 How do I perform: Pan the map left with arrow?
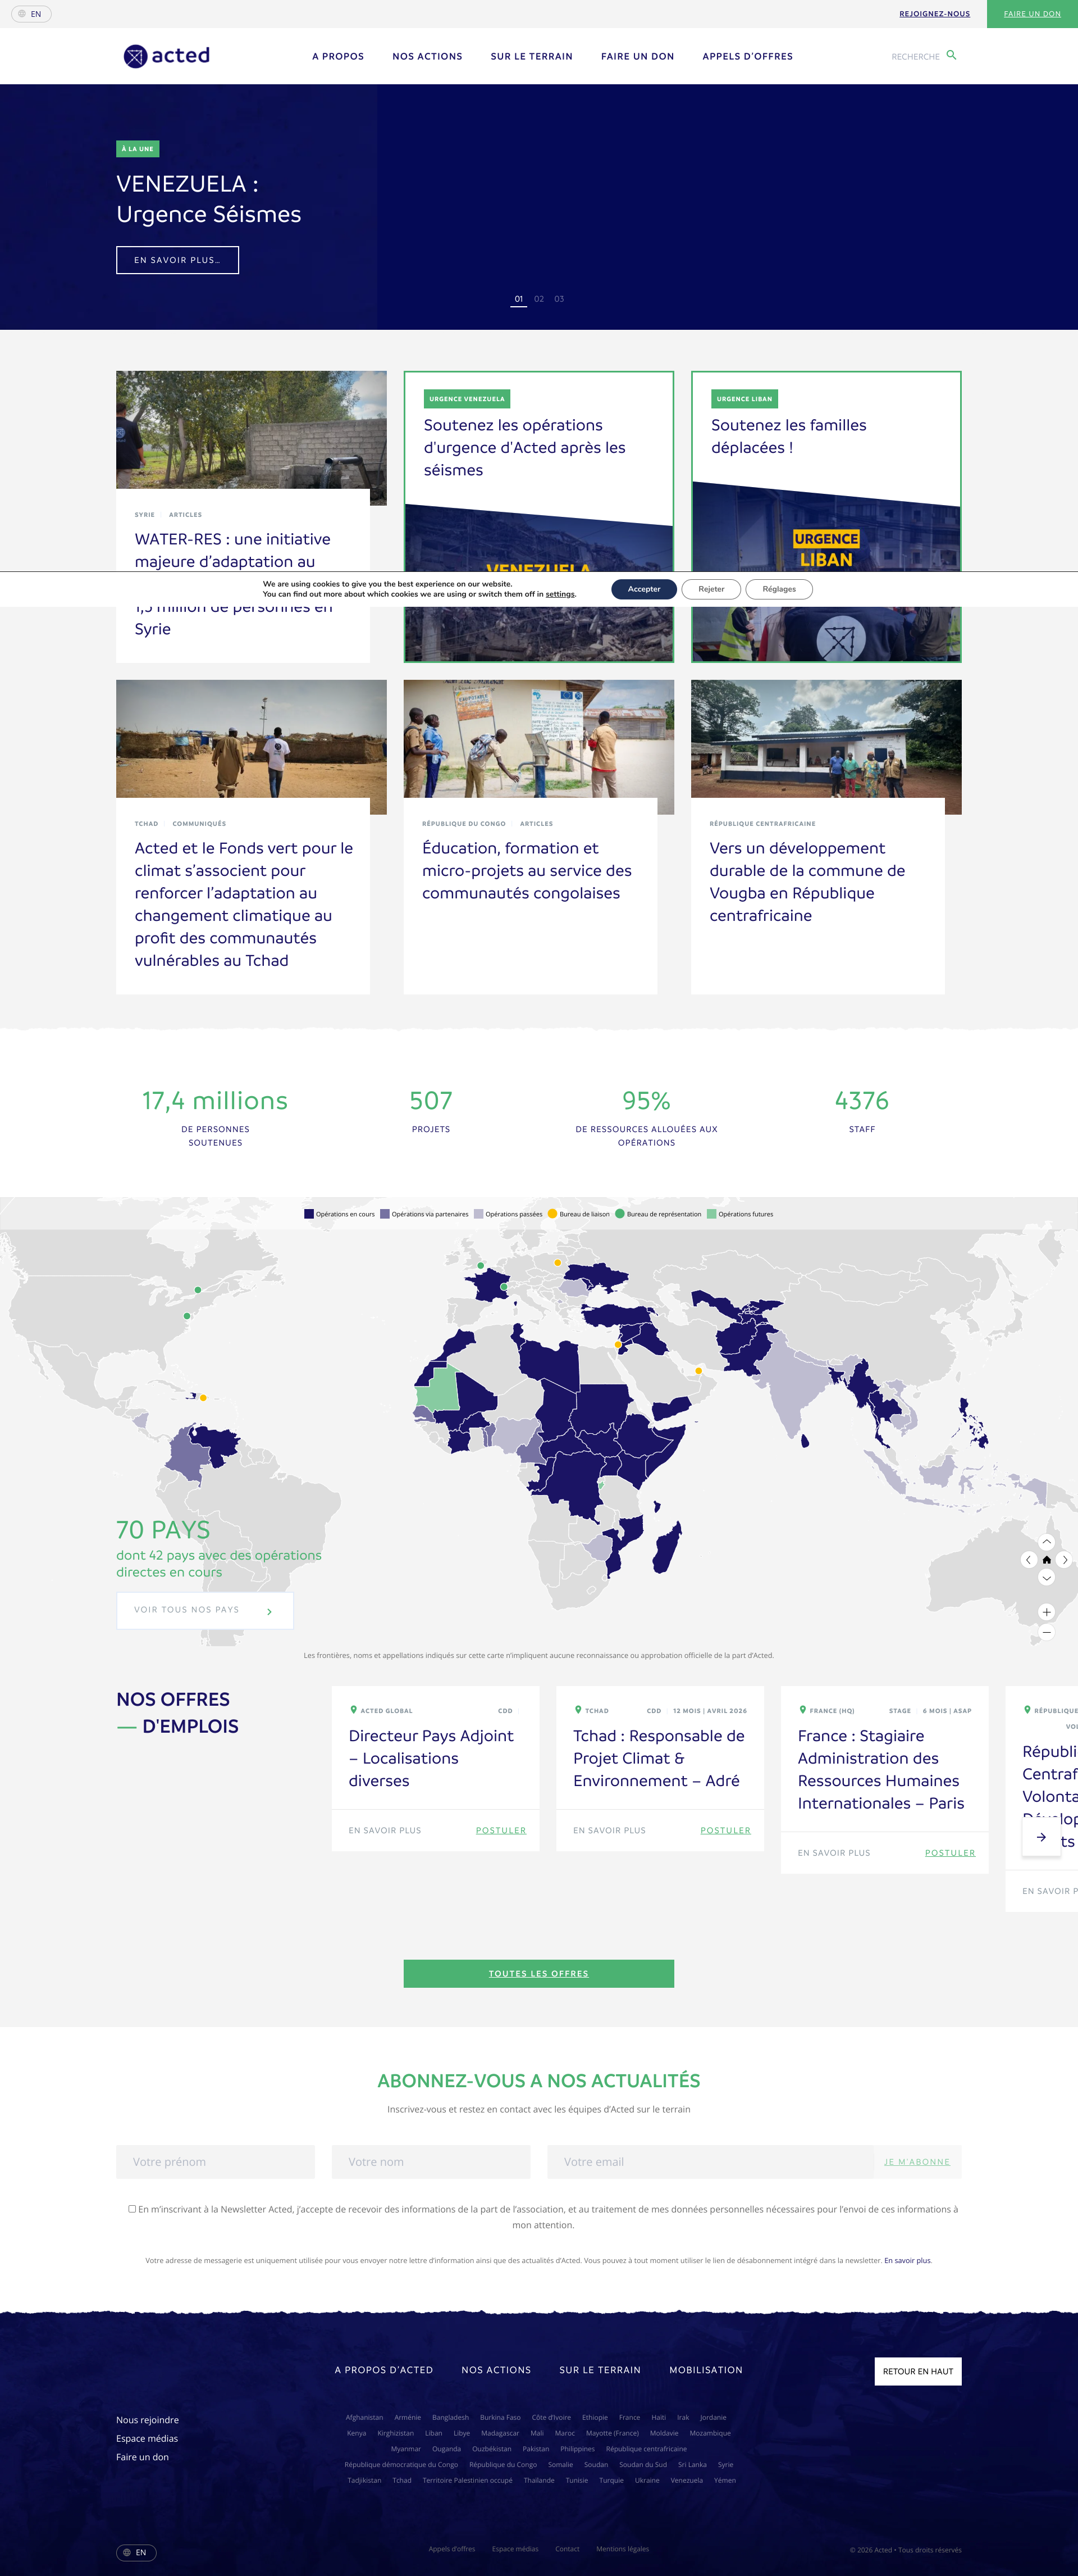[x=1028, y=1560]
